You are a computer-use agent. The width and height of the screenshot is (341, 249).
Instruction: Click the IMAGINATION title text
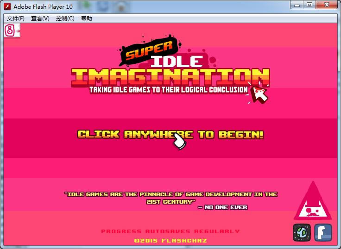coord(170,77)
